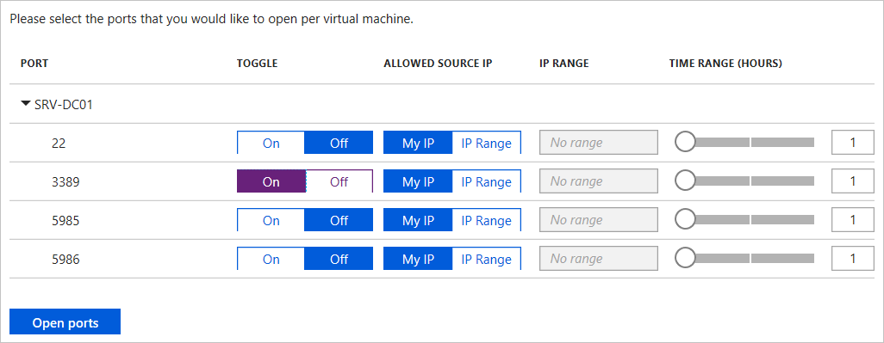Click time range slider handle for port 22
Screen dimensions: 884x343
click(685, 142)
